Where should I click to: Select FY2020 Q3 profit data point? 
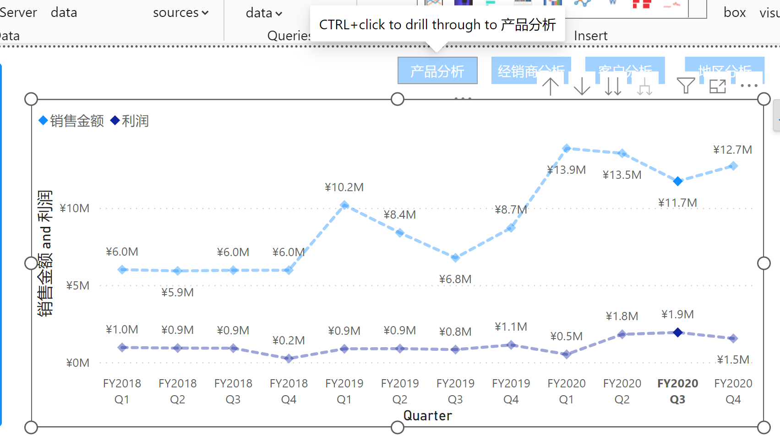(678, 333)
